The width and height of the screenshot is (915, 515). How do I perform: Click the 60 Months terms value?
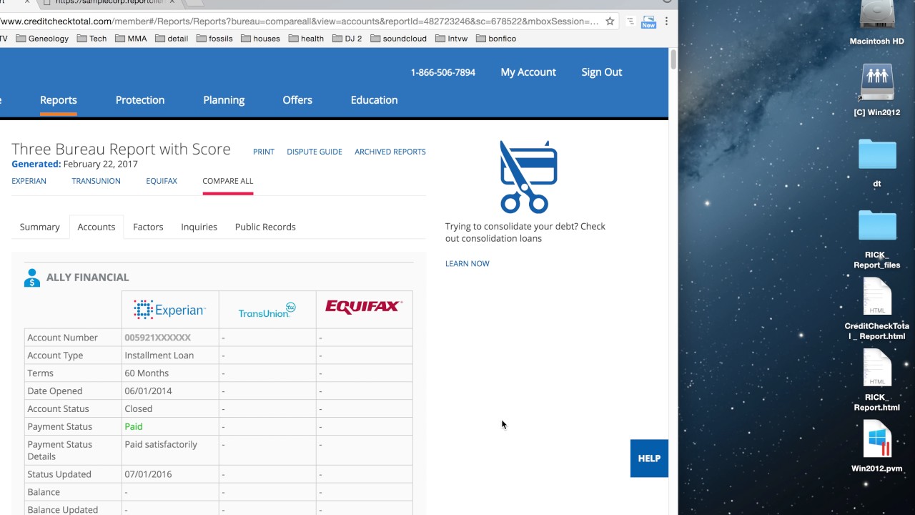pyautogui.click(x=147, y=373)
